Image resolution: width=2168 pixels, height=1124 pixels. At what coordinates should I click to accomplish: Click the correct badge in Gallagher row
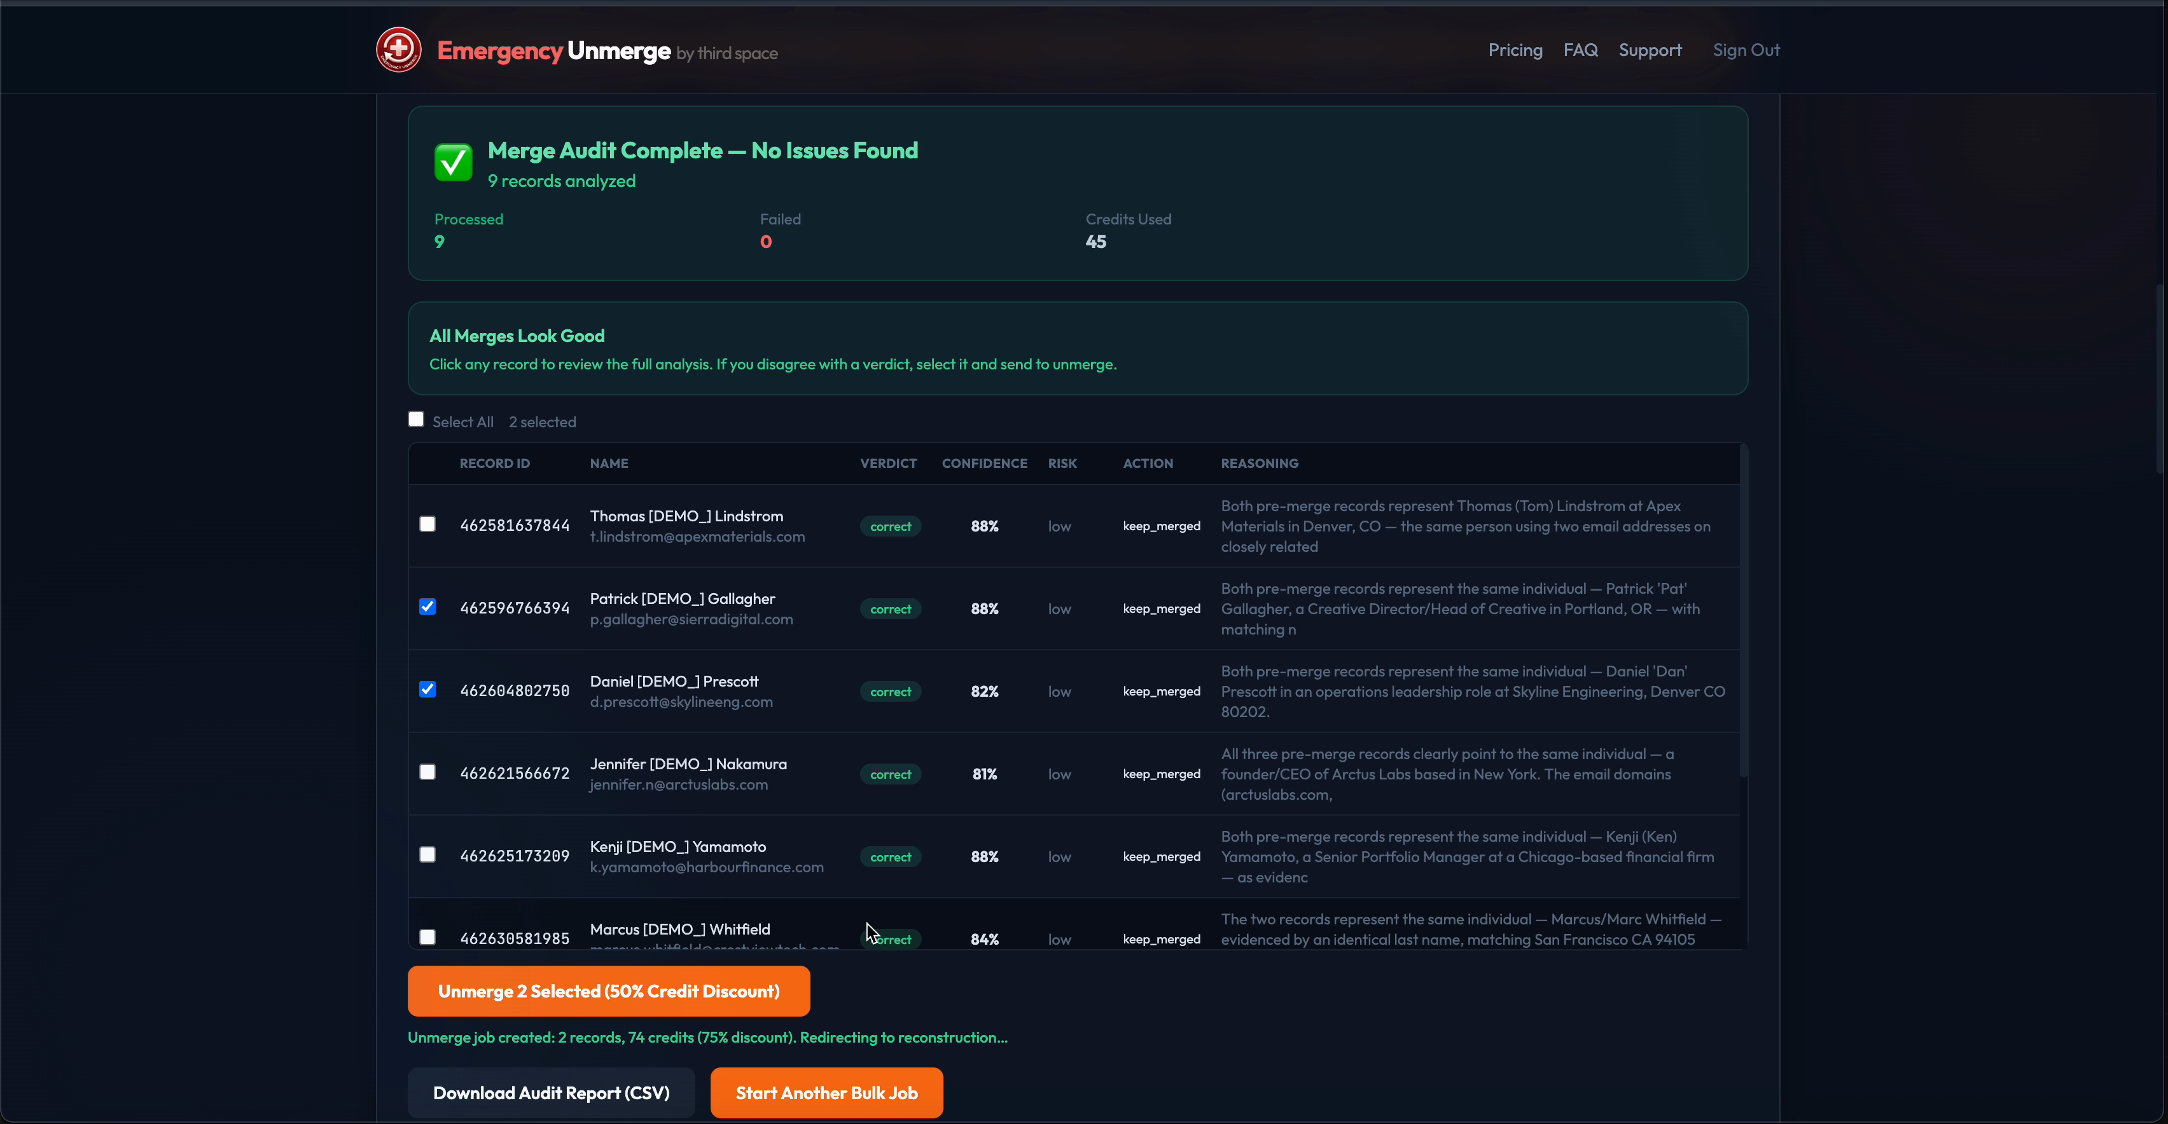click(x=891, y=609)
